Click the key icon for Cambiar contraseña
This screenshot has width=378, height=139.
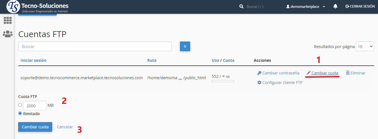click(259, 73)
